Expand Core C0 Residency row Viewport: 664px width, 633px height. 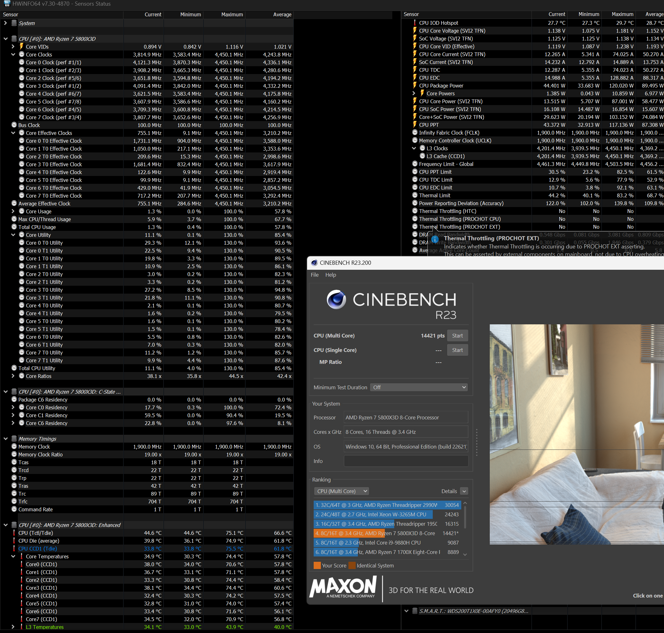tap(13, 407)
